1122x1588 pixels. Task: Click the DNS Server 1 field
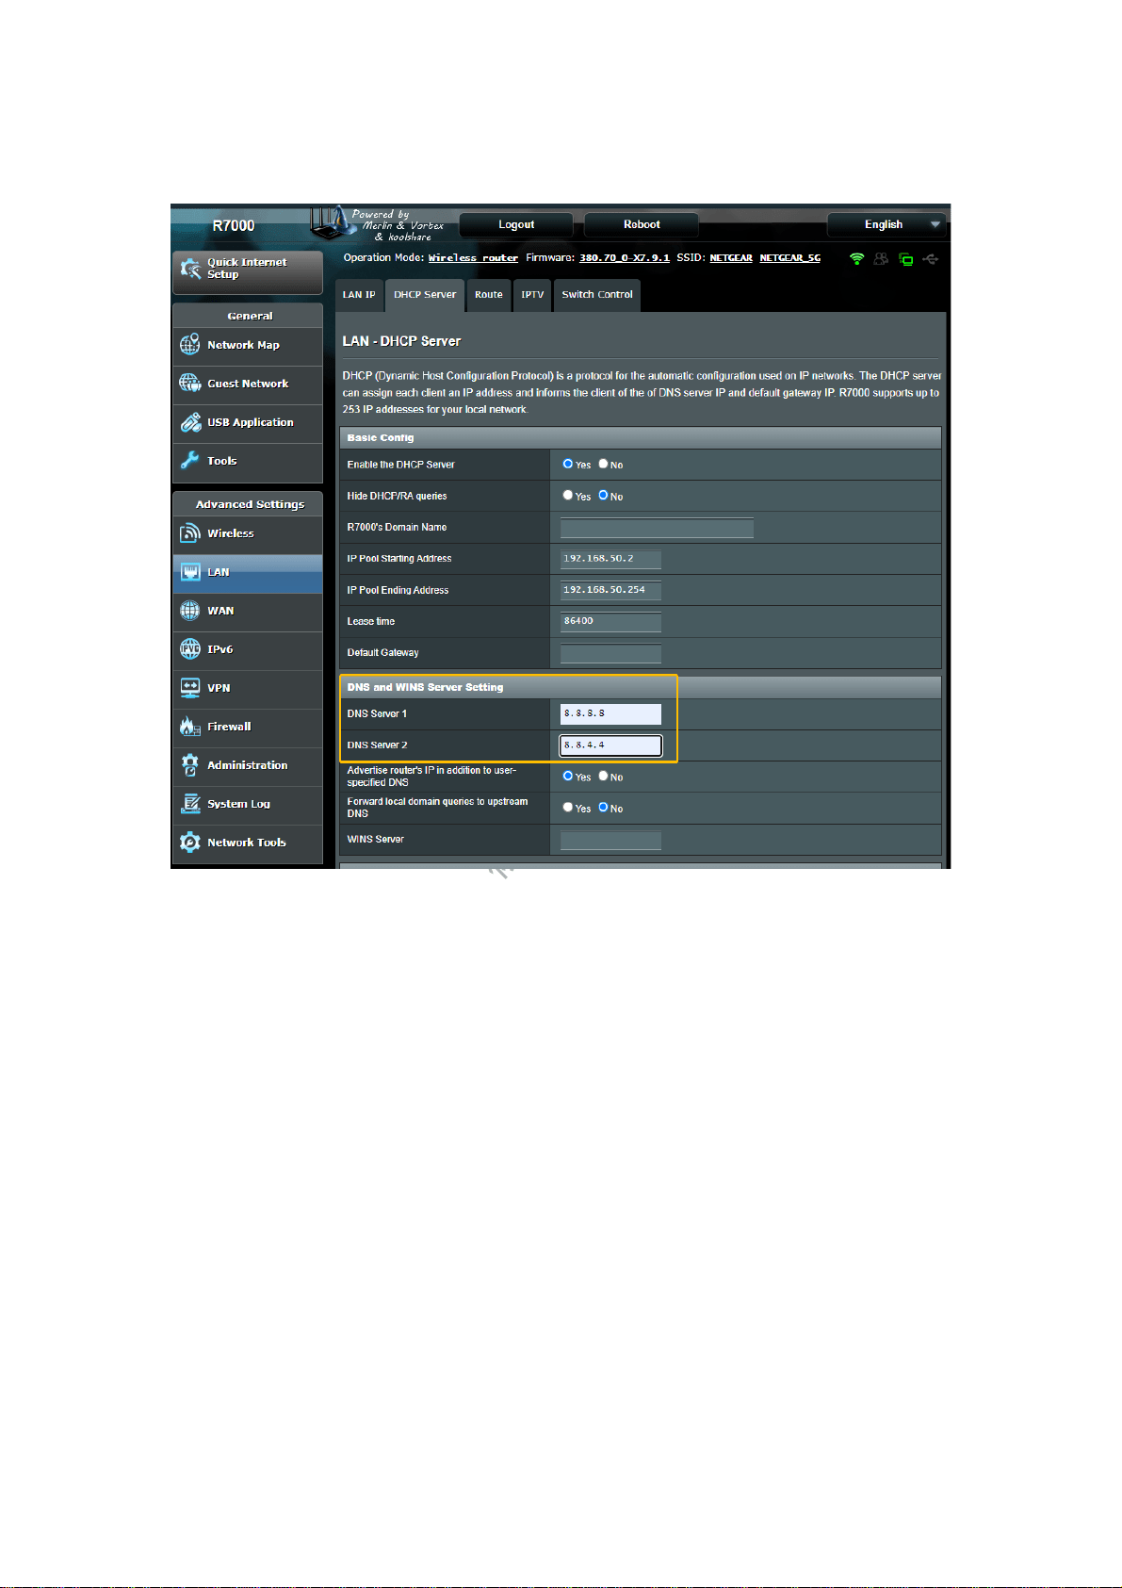[610, 713]
